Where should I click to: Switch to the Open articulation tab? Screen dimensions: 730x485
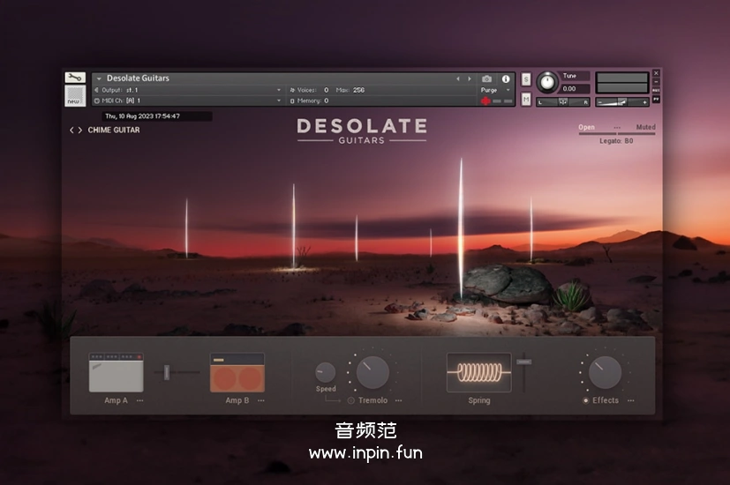[587, 127]
